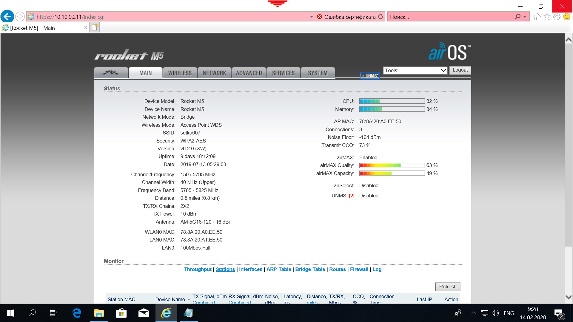Click the airMAX Quality progress bar
This screenshot has width=573, height=322.
click(392, 165)
